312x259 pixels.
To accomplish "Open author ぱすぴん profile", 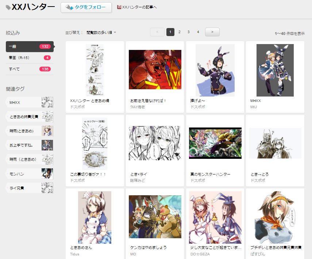I will coord(258,254).
